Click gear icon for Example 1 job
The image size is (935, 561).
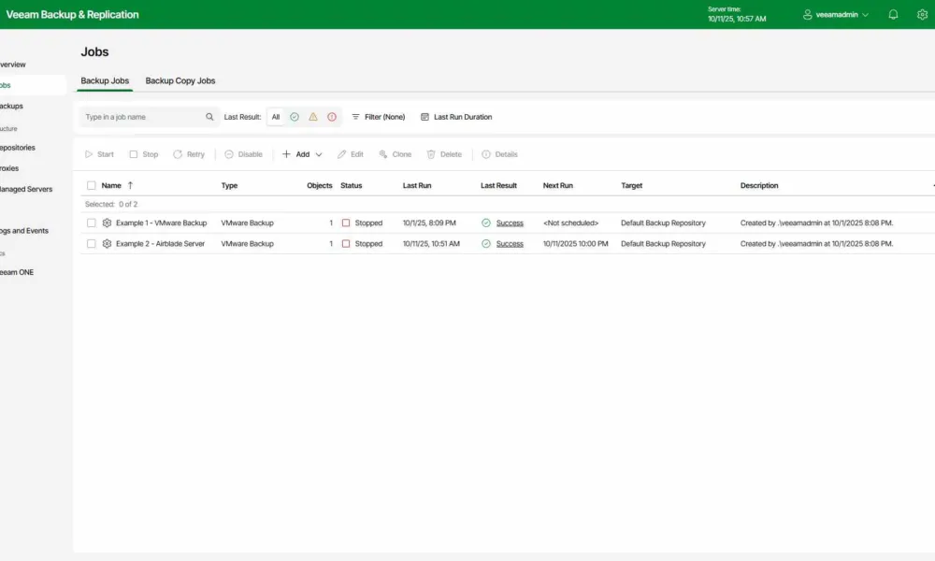[107, 223]
